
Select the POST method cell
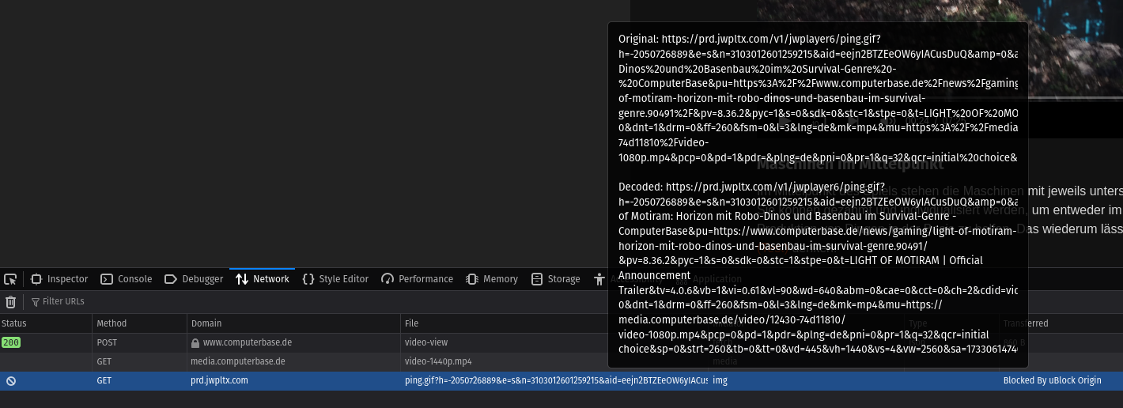point(140,342)
